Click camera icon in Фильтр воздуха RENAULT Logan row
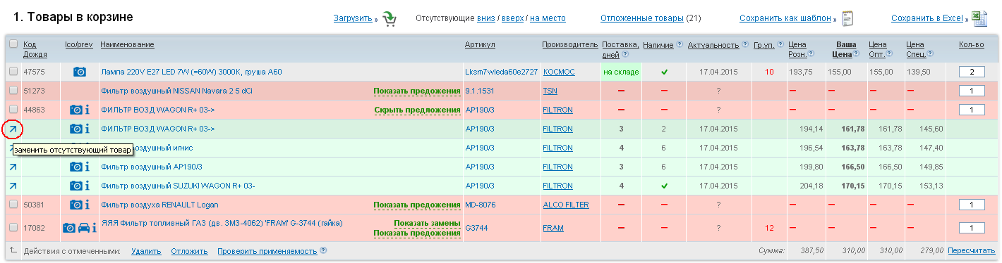Viewport: 1002px width, 263px height. [x=76, y=205]
